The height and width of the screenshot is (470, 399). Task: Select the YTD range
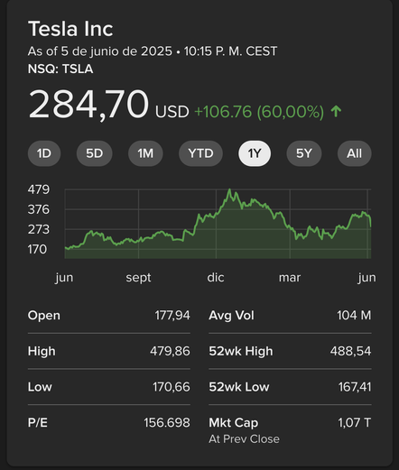pyautogui.click(x=200, y=153)
